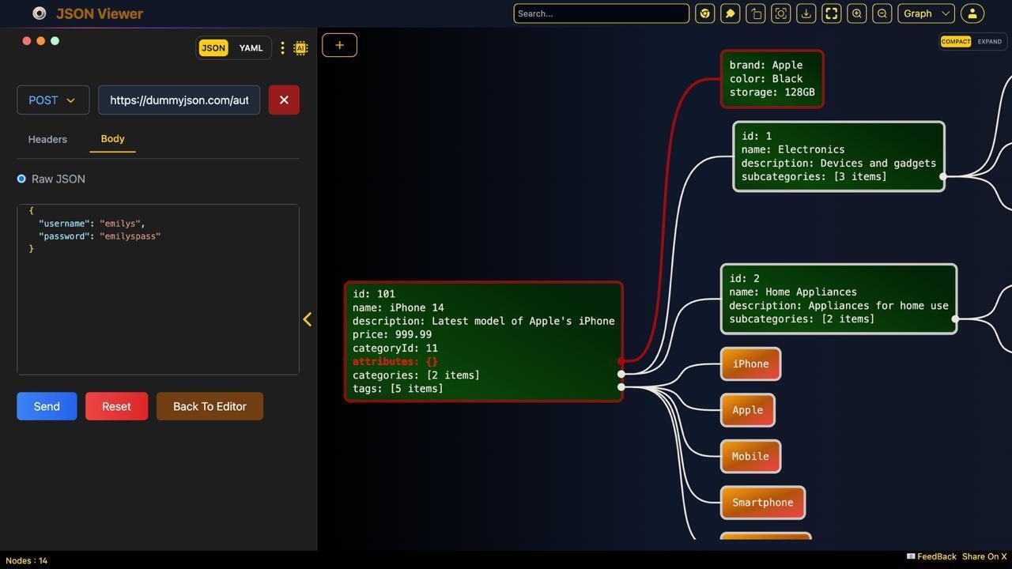Viewport: 1012px width, 569px height.
Task: Switch editor format to JSON
Action: point(213,48)
